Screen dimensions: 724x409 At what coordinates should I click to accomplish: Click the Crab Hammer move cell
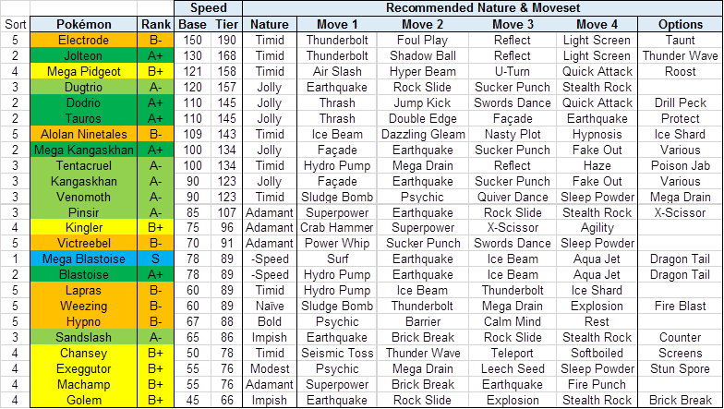(x=337, y=227)
